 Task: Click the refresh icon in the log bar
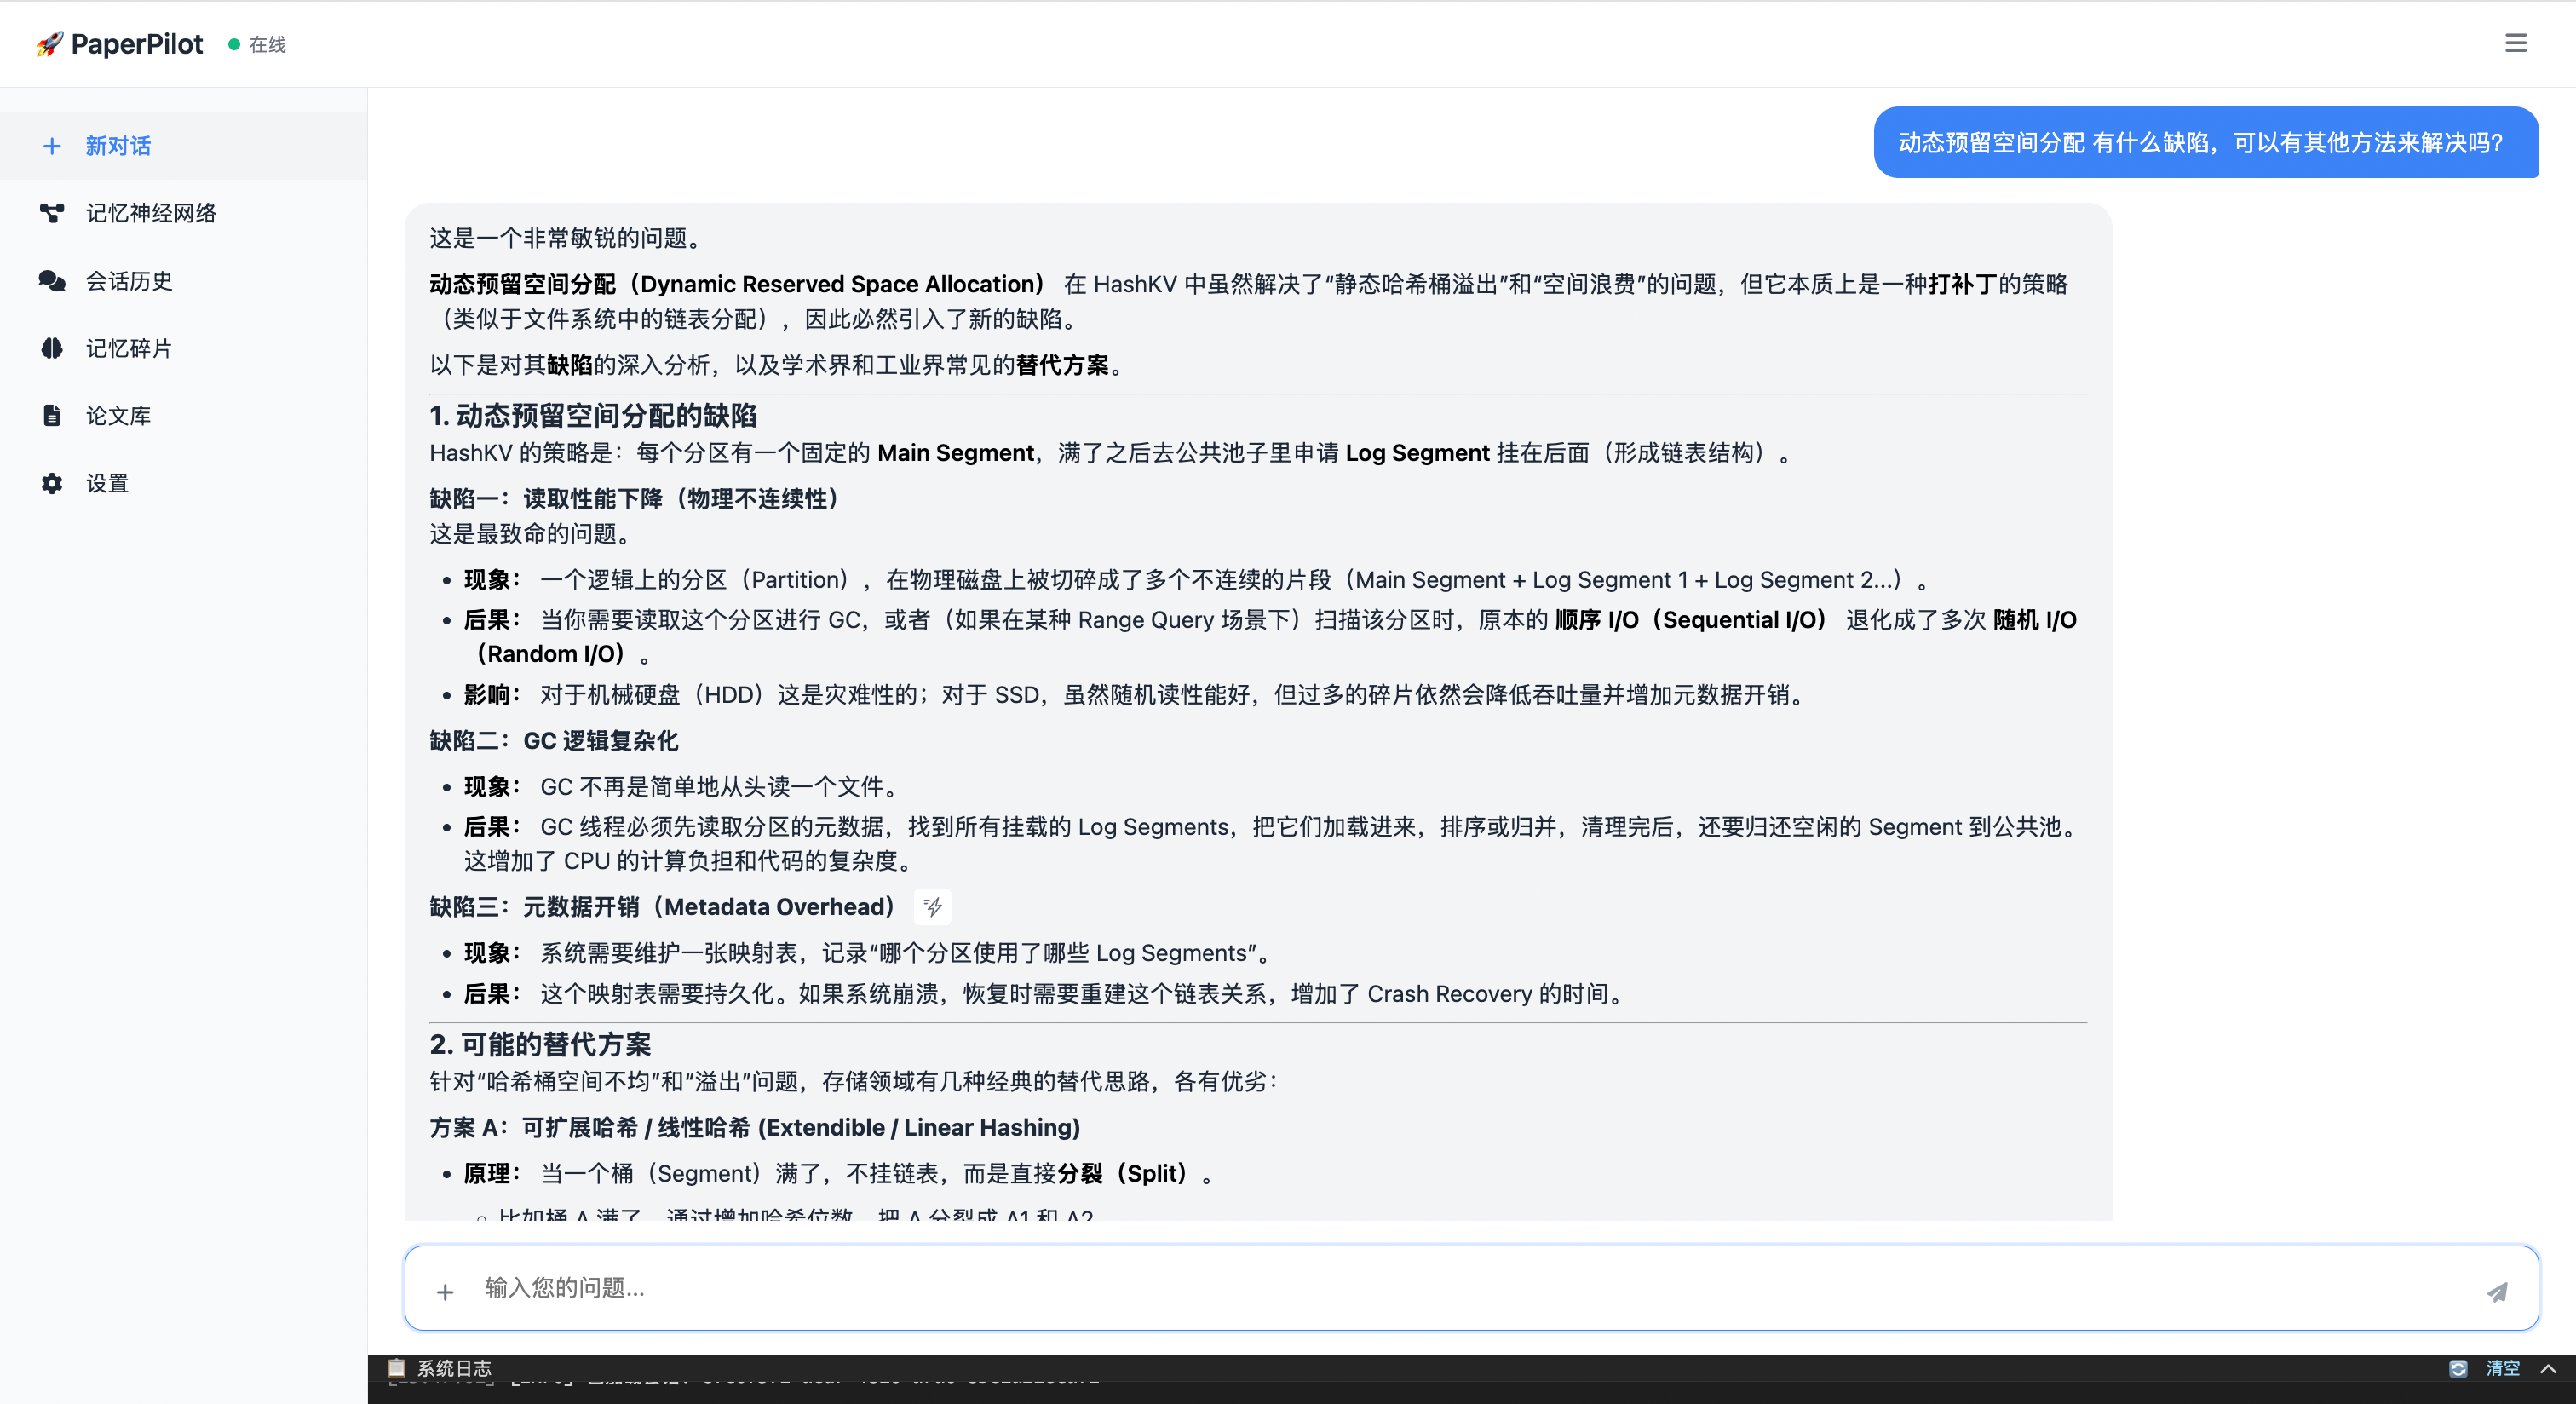click(x=2458, y=1368)
